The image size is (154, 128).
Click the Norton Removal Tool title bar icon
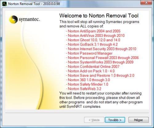pyautogui.click(x=4, y=4)
